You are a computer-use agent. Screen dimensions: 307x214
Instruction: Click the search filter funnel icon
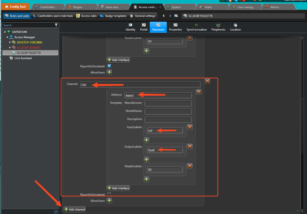pos(56,25)
